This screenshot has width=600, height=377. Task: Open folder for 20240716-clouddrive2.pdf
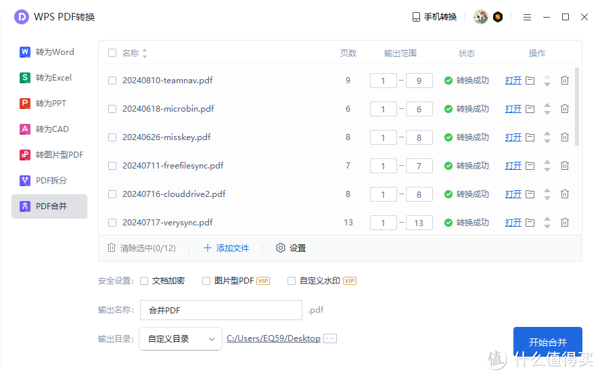pos(530,194)
